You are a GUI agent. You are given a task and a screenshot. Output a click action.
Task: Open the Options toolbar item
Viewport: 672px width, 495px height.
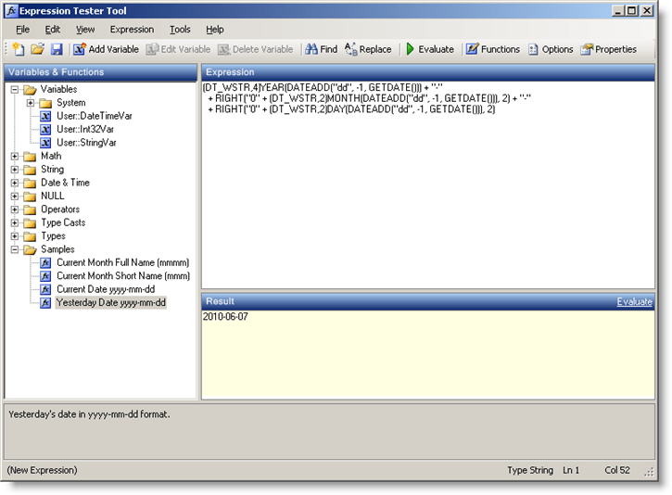(551, 49)
